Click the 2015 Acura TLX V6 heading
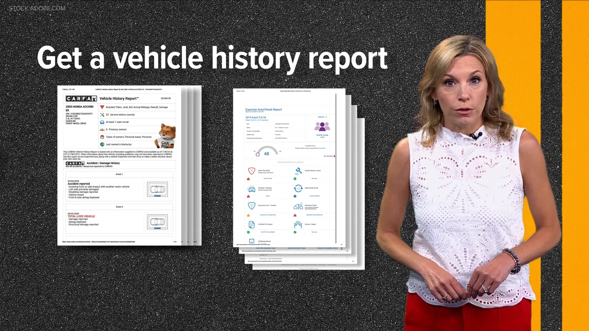 coord(255,117)
